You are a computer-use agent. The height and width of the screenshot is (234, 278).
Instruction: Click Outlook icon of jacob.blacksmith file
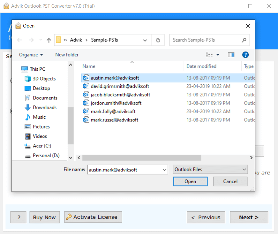click(86, 95)
